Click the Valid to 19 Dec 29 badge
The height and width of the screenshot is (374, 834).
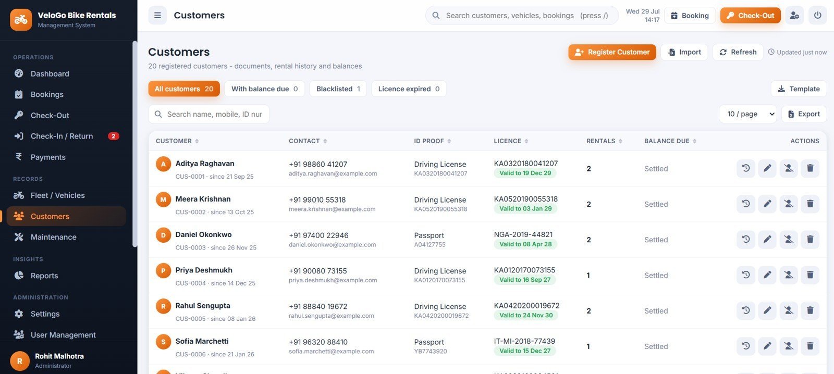525,173
